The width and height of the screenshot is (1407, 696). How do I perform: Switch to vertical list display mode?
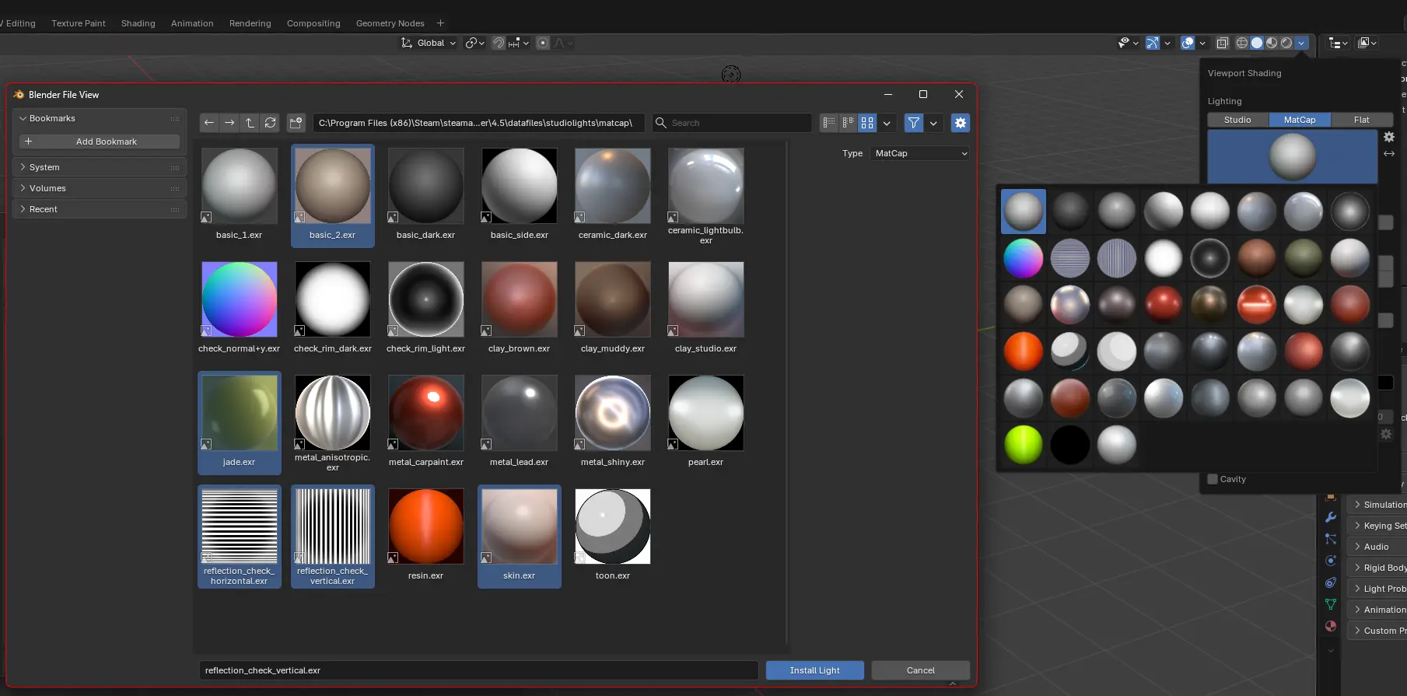(829, 123)
